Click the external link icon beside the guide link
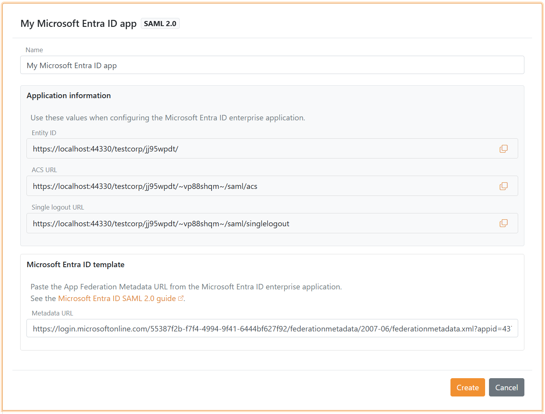This screenshot has width=545, height=414. [x=180, y=298]
